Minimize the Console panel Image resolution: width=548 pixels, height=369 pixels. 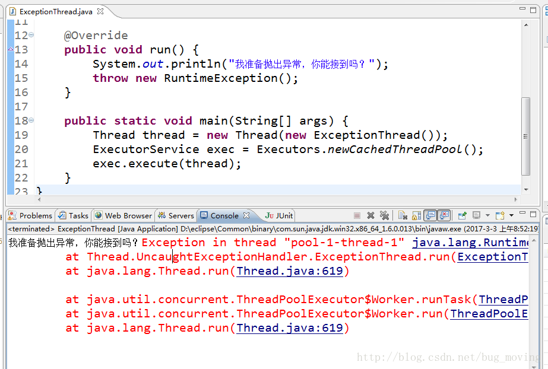point(522,212)
